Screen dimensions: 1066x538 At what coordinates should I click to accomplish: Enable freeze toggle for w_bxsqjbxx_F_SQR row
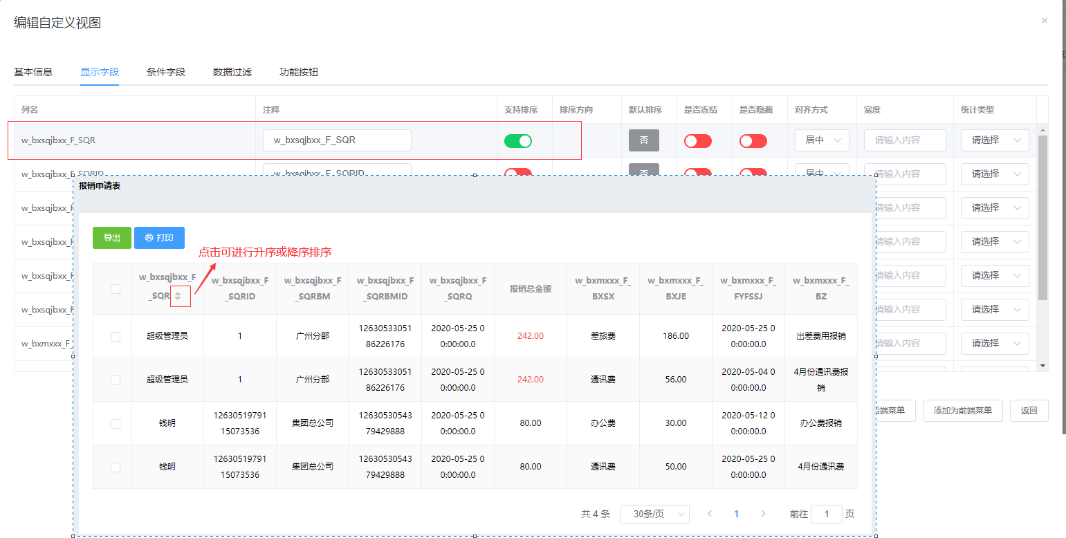click(x=697, y=141)
